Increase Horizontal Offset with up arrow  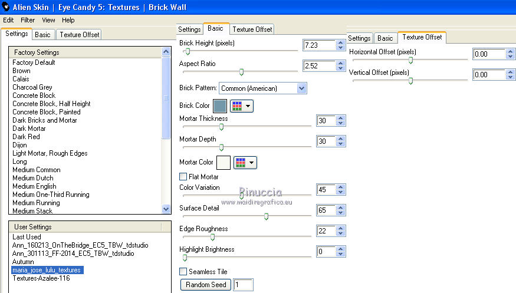[x=511, y=51]
